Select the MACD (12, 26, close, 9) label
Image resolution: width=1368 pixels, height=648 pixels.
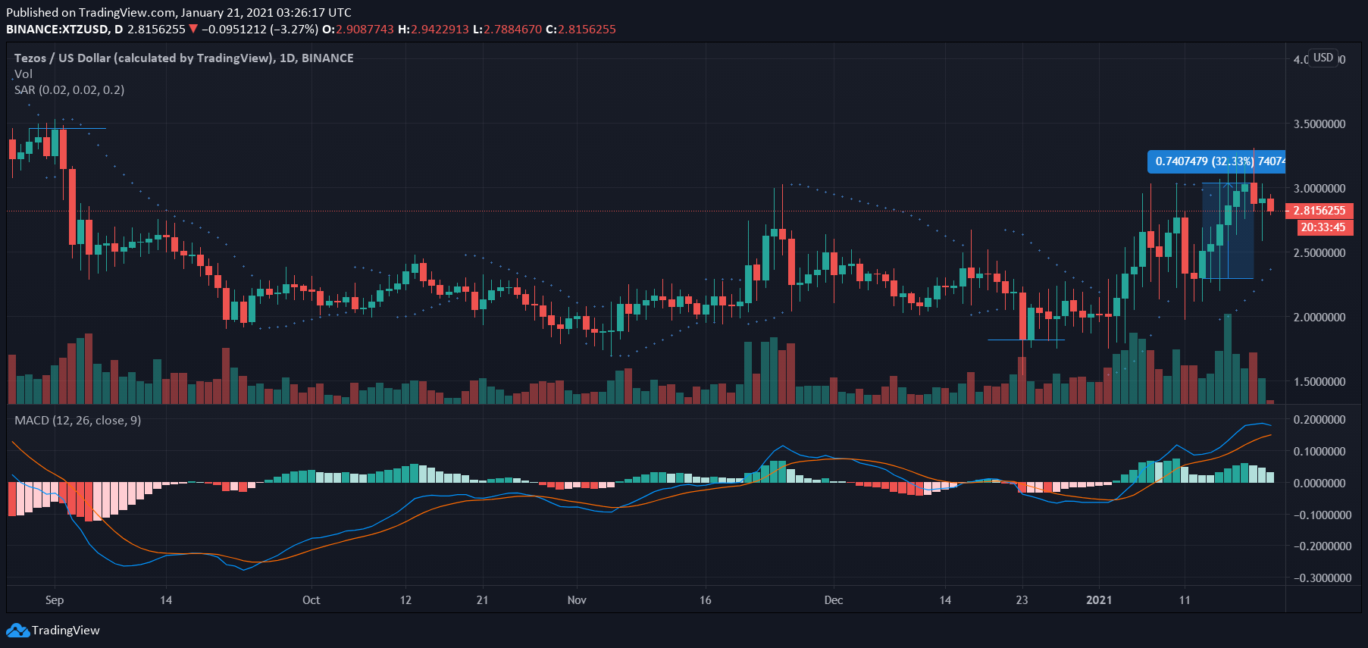coord(78,420)
